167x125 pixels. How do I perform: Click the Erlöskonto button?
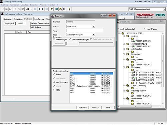click(59, 44)
